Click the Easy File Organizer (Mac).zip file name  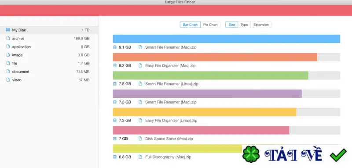tap(170, 66)
